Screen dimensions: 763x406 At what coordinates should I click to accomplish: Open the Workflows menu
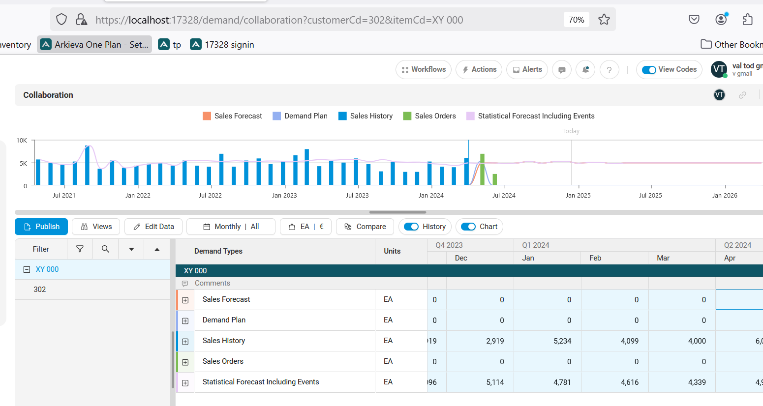click(423, 70)
